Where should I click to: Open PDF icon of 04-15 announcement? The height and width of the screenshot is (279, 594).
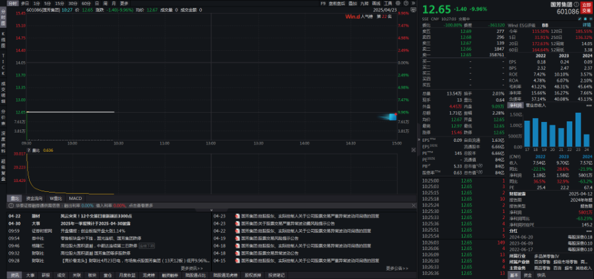coord(238,261)
